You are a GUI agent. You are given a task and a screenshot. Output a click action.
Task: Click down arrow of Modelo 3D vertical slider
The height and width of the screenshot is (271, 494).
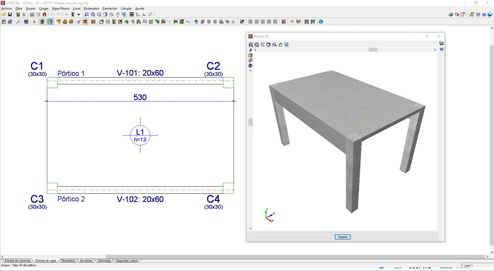pos(250,228)
